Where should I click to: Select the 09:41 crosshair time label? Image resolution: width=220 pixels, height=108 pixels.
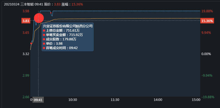tap(38, 100)
